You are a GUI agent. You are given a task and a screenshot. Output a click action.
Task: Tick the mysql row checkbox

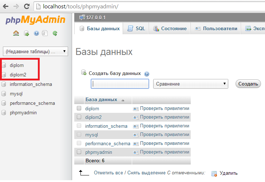[x=79, y=134]
